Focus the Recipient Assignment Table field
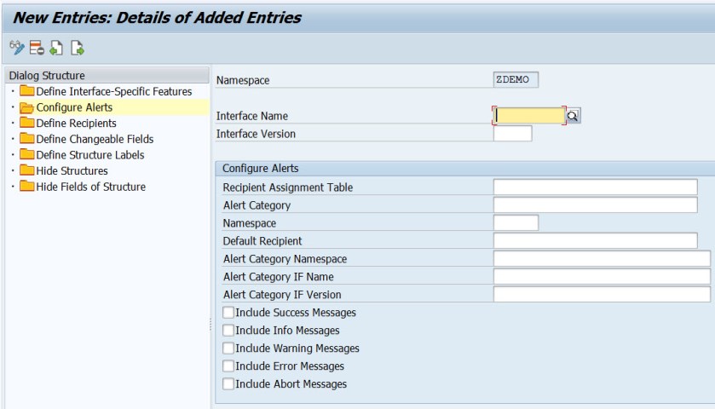Viewport: 715px width, 409px height. click(595, 187)
